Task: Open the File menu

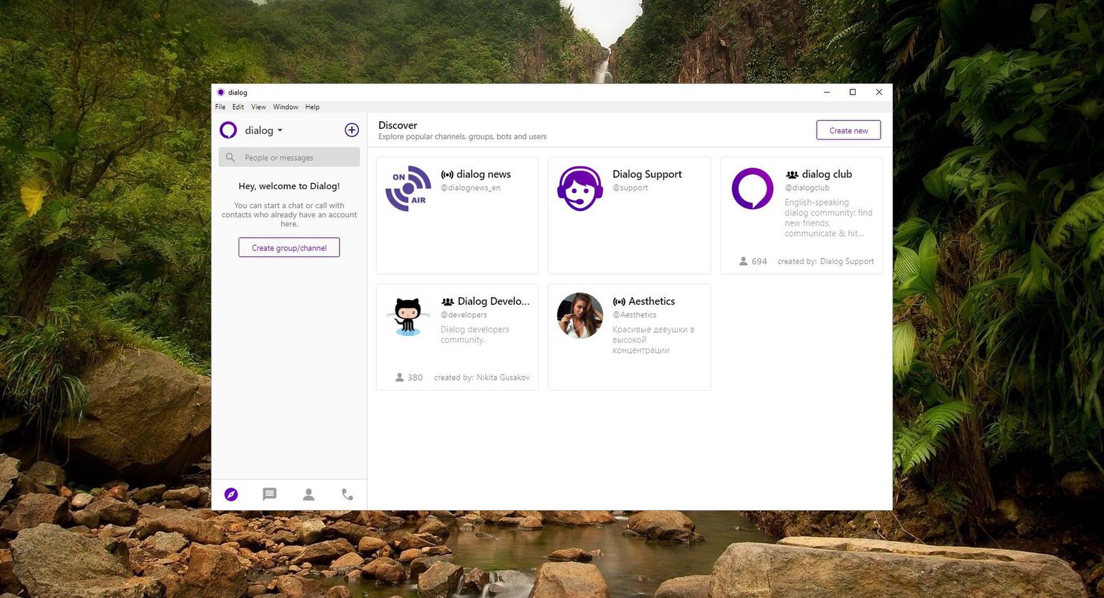Action: tap(220, 107)
